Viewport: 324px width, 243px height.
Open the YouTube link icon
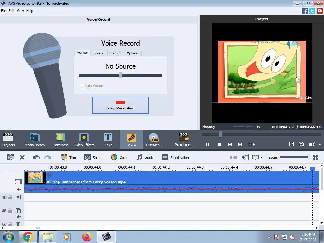[320, 11]
